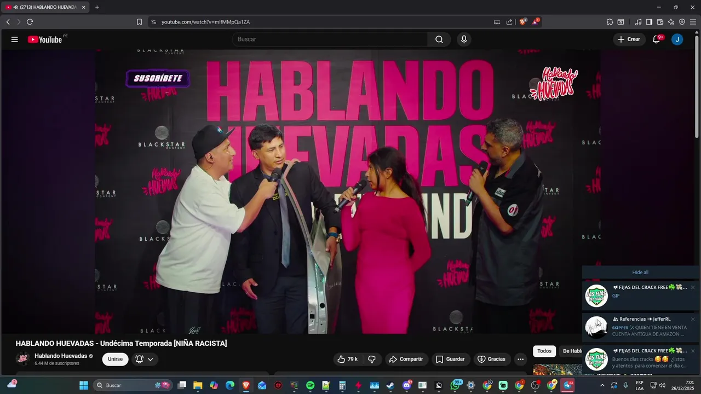The height and width of the screenshot is (394, 701).
Task: Dislike the video with thumbs down
Action: (x=372, y=359)
